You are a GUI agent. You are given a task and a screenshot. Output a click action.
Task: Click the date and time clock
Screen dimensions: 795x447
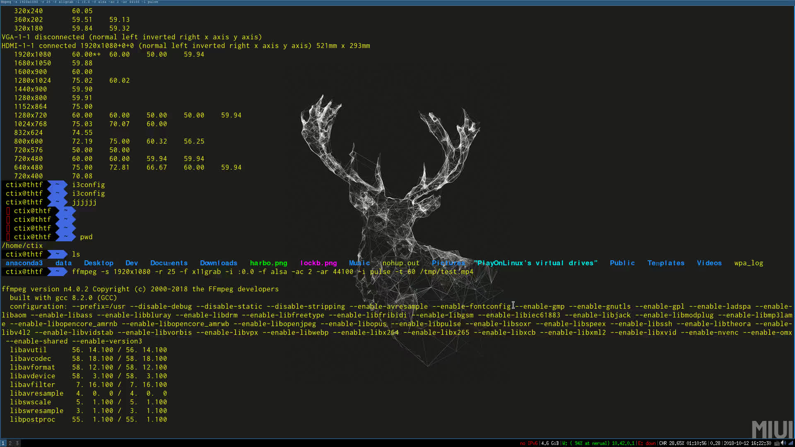tap(747, 443)
